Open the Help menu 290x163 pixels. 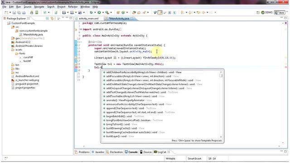point(95,7)
